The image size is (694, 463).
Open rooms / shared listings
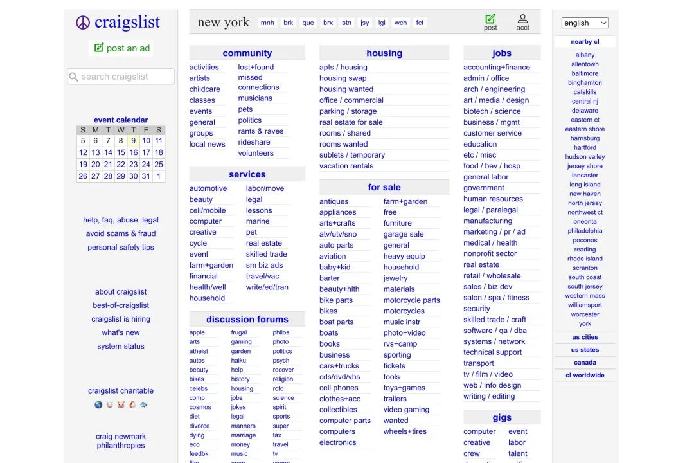click(345, 133)
